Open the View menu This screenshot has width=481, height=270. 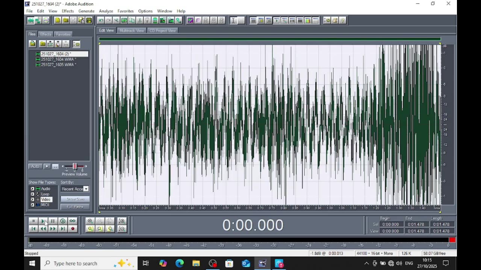[x=53, y=11]
